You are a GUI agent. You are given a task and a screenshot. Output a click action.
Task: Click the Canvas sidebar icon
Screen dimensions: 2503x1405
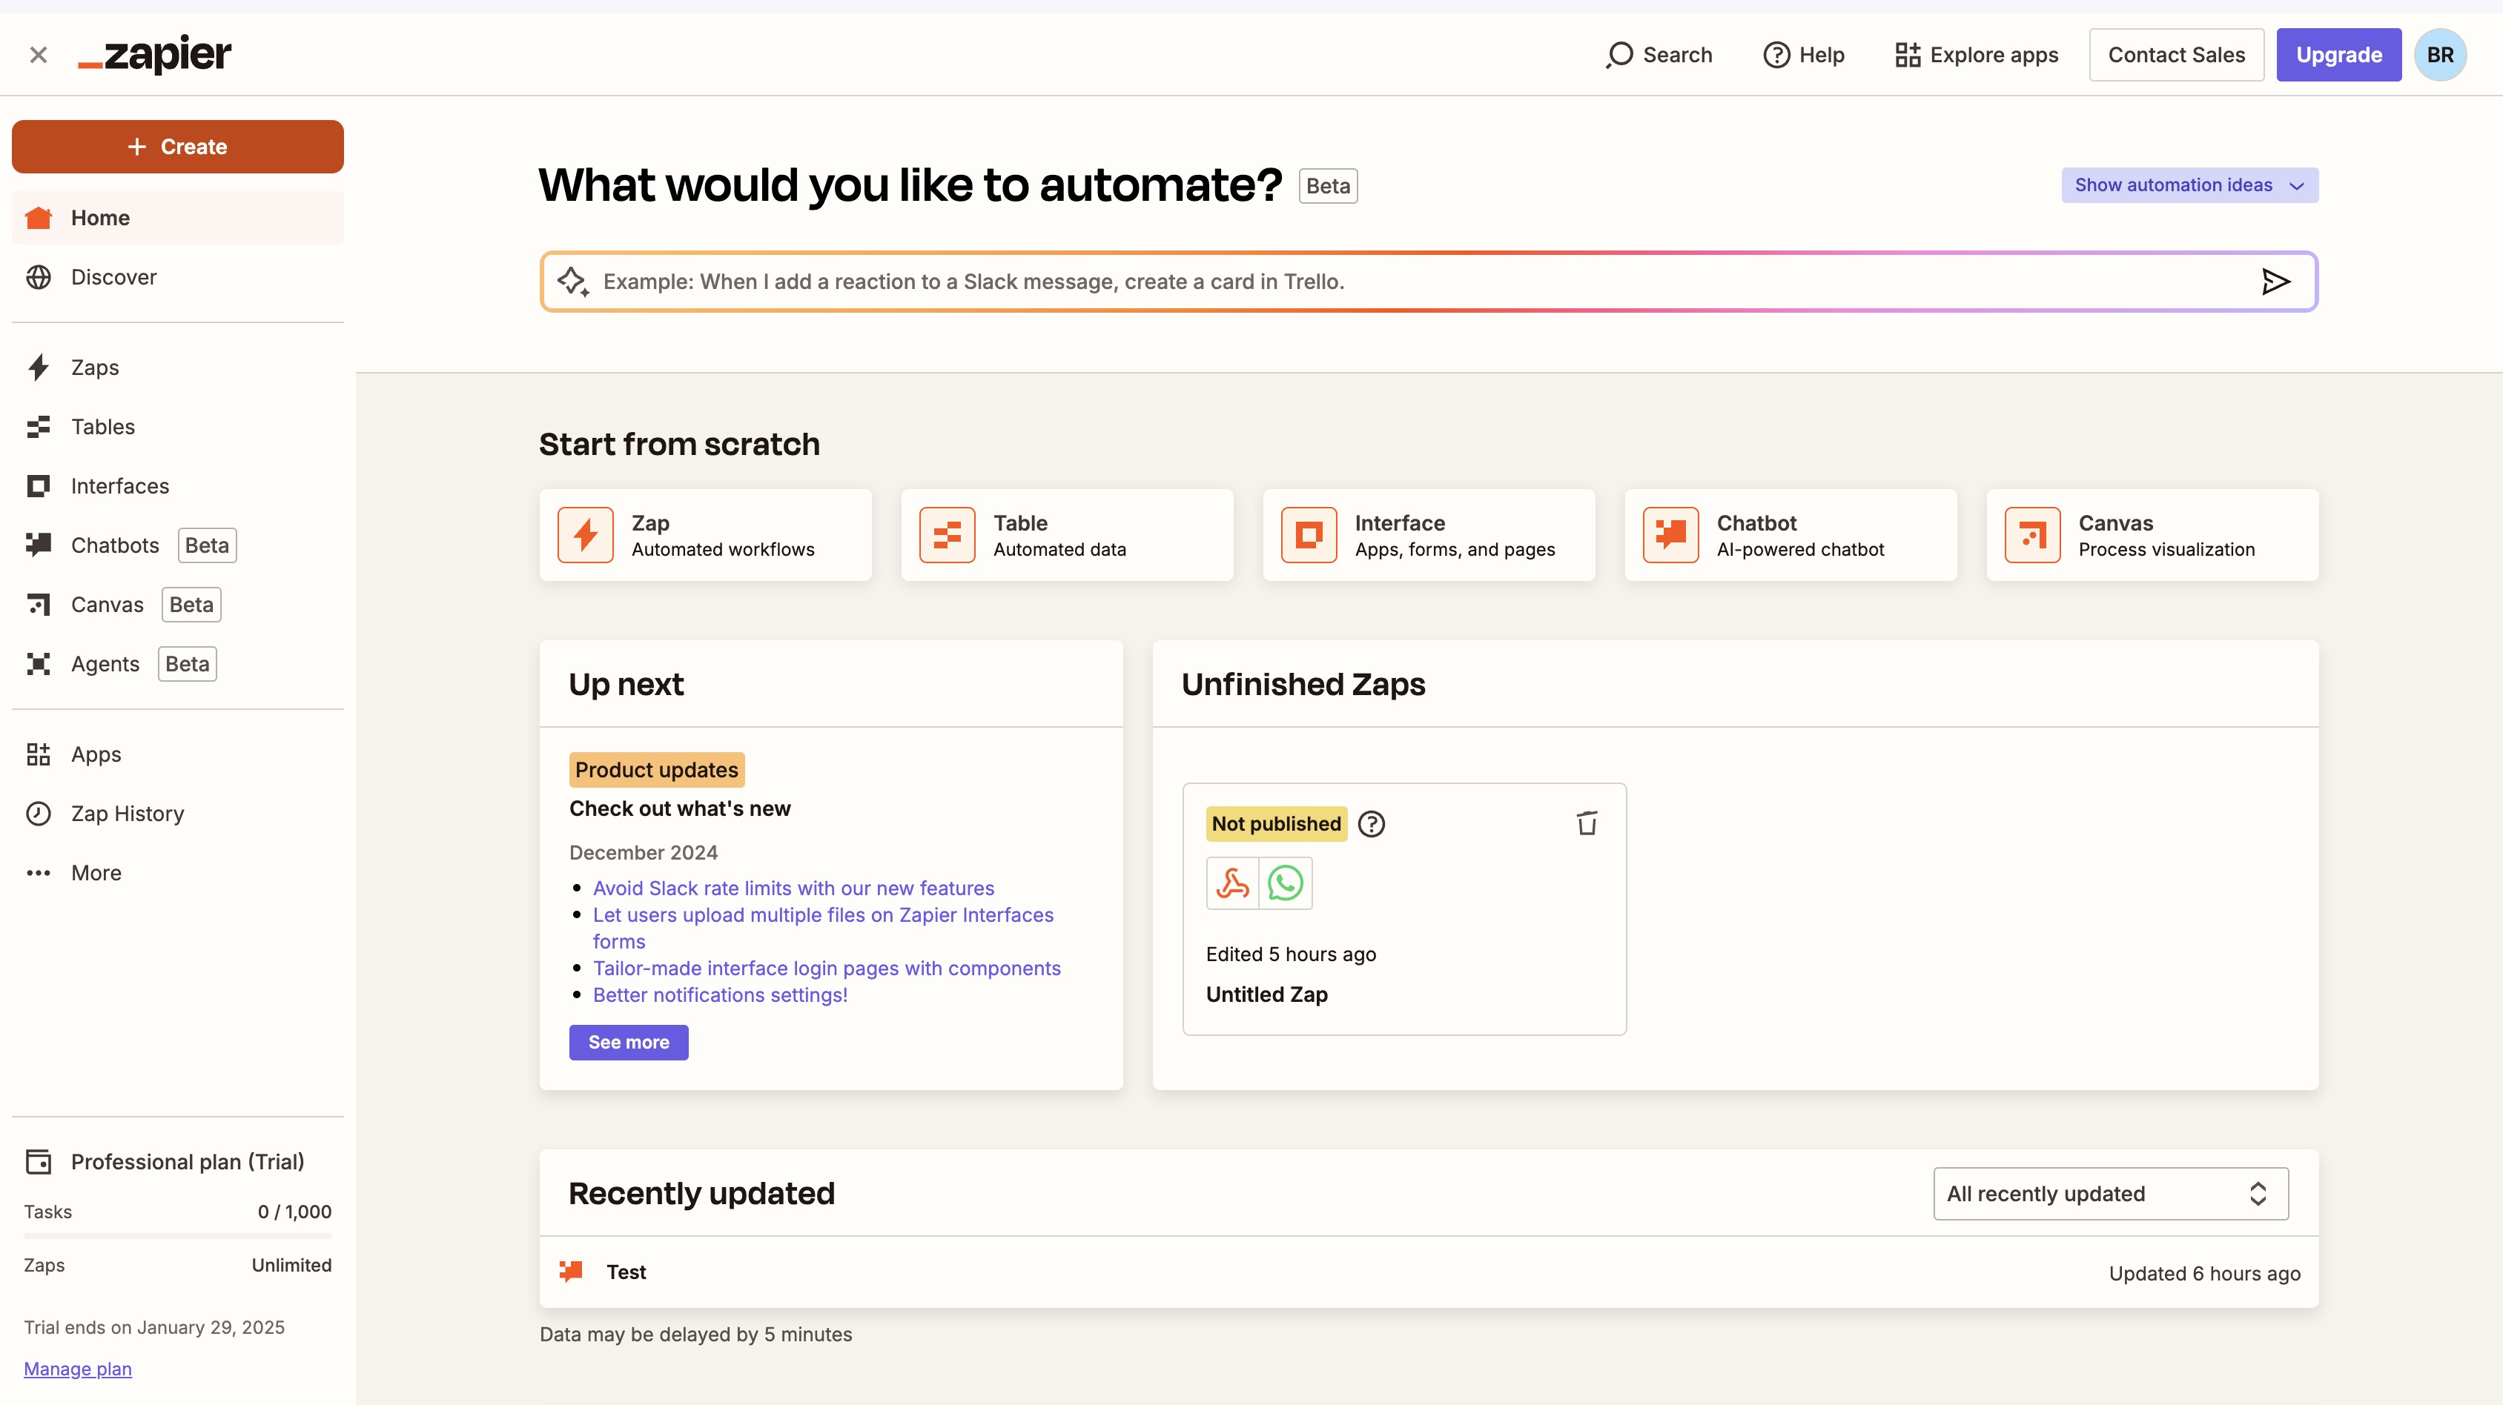38,604
